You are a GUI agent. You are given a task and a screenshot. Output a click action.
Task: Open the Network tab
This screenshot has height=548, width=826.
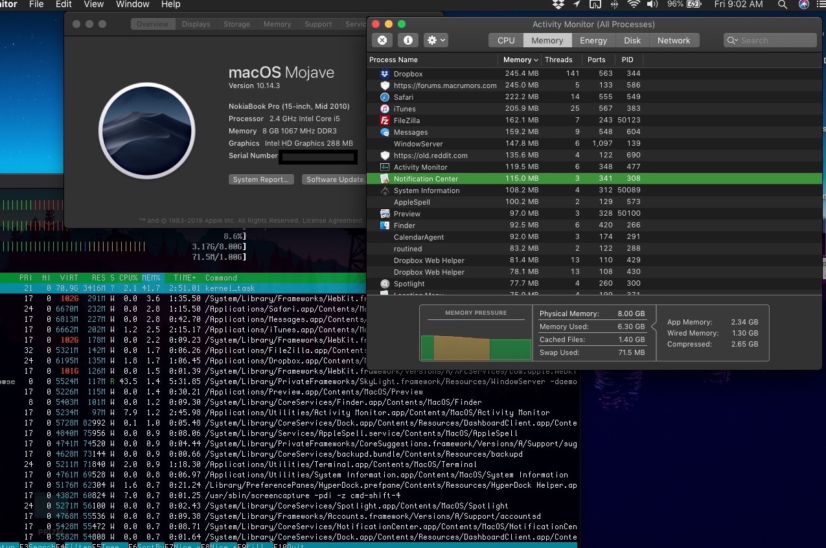tap(674, 40)
